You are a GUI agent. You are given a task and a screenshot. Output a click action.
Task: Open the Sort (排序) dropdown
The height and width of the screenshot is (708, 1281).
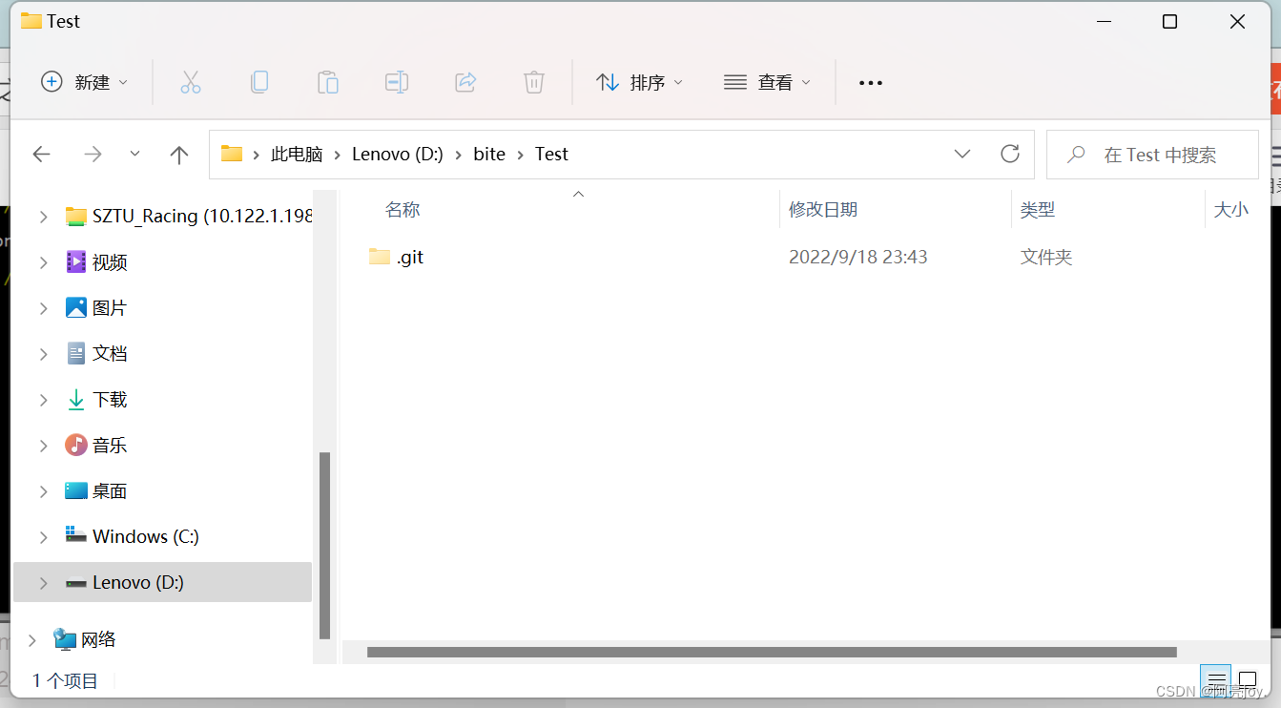click(639, 82)
